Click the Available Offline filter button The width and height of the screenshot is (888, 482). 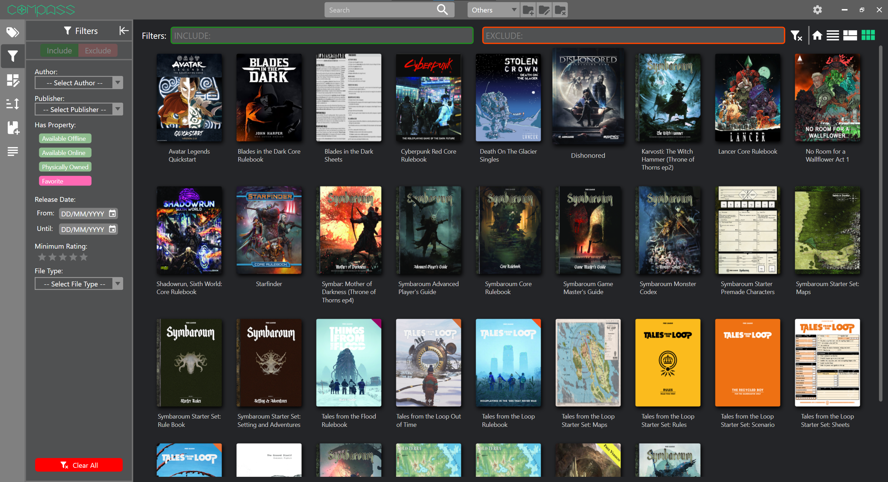point(64,138)
